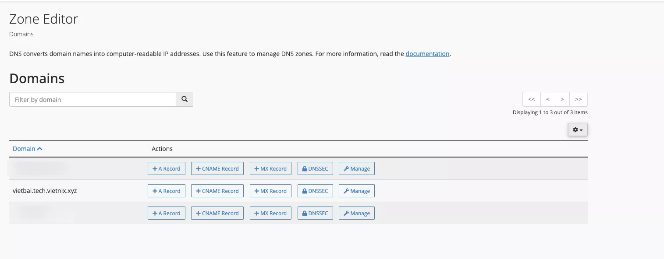
Task: Open DNSSEC for vietbai.tech.vietnix.xyz
Action: tap(315, 191)
